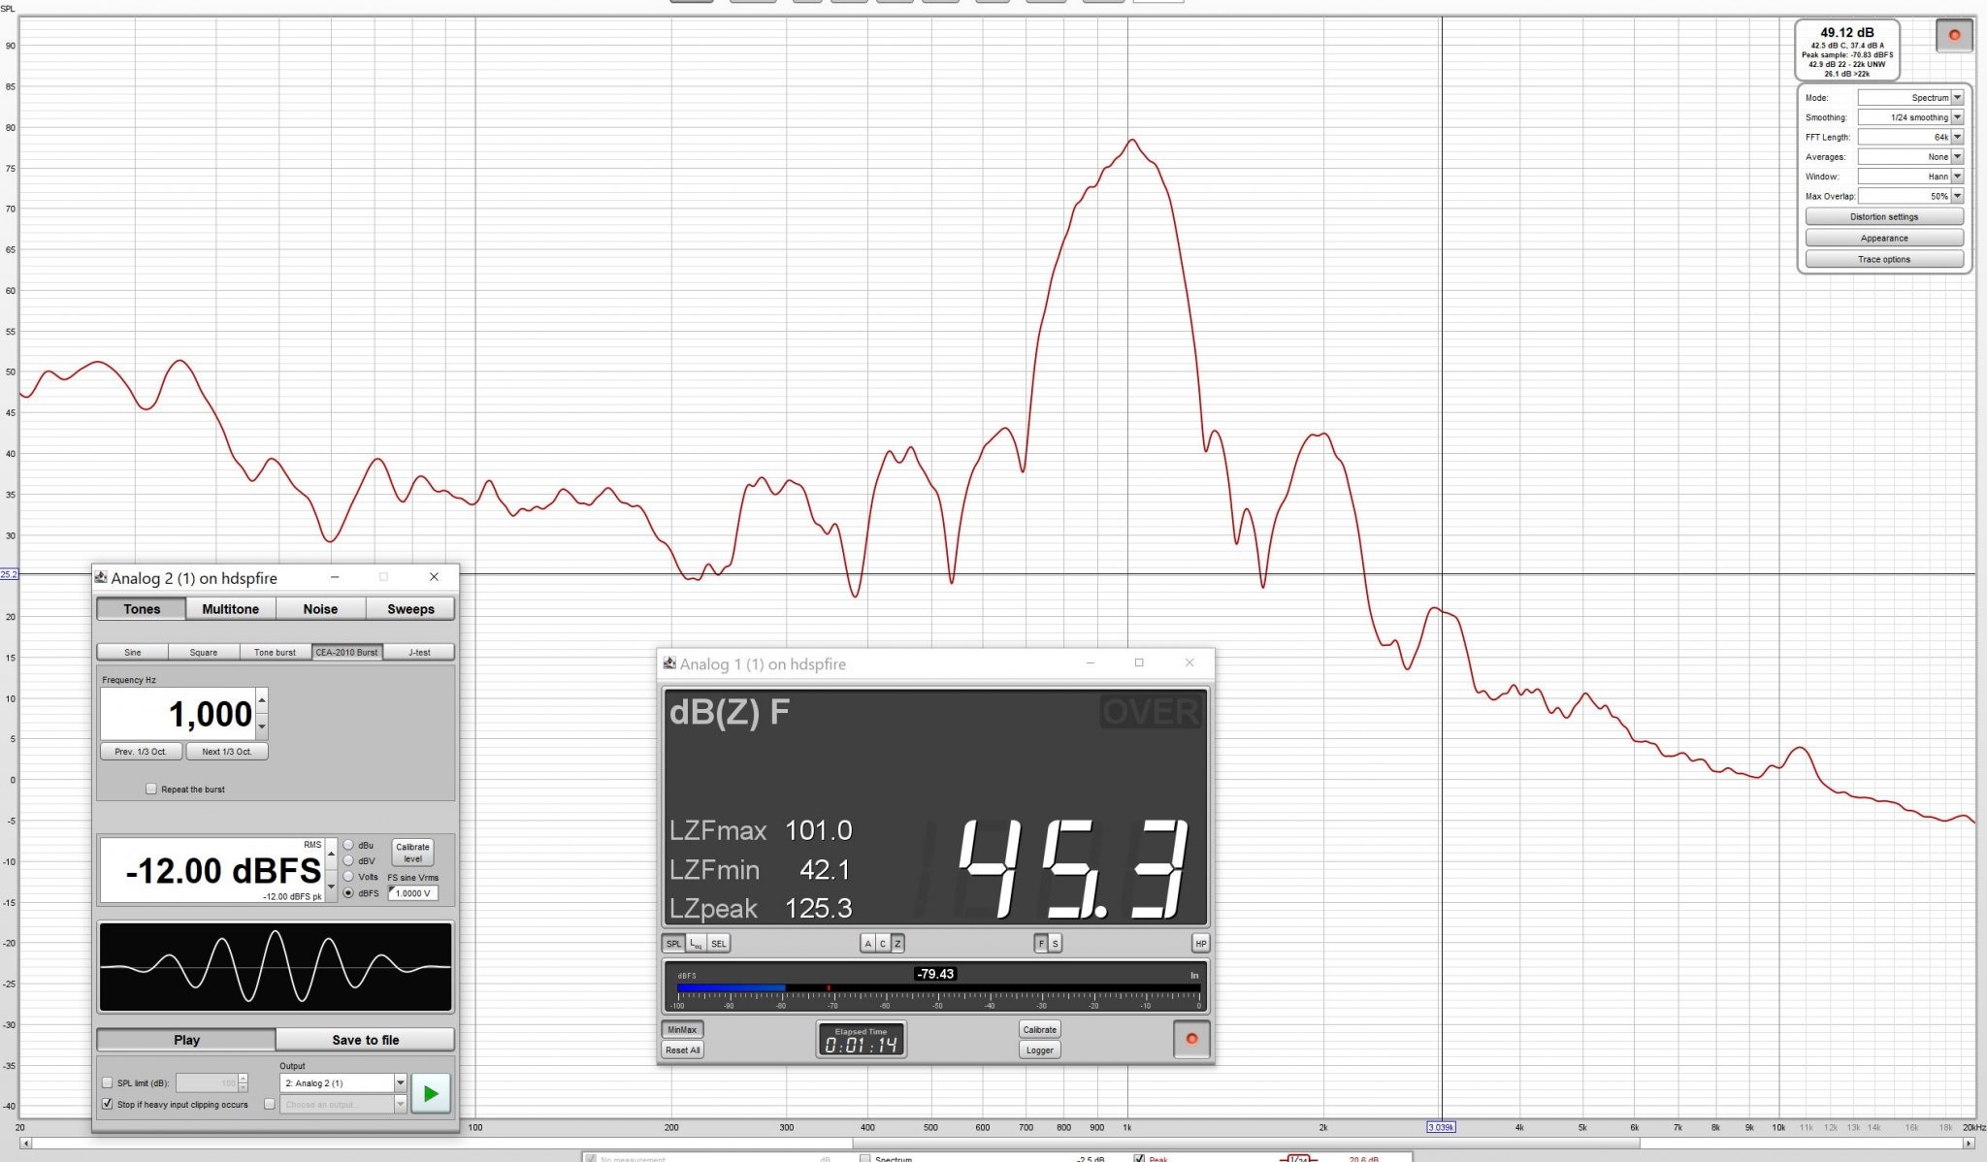
Task: Toggle the Spectrum trace checkbox in legend
Action: 864,1158
